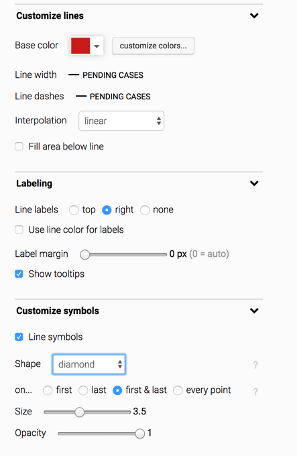The image size is (297, 456).
Task: Click the help icon beside Shape
Action: (x=255, y=365)
